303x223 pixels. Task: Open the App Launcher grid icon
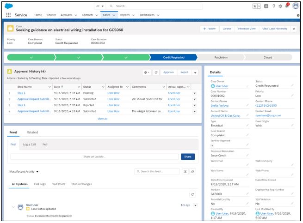[x=8, y=15]
